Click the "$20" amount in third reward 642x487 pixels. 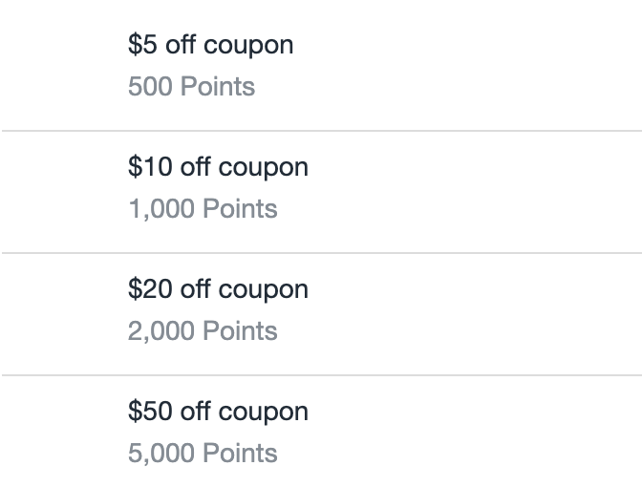pos(150,289)
